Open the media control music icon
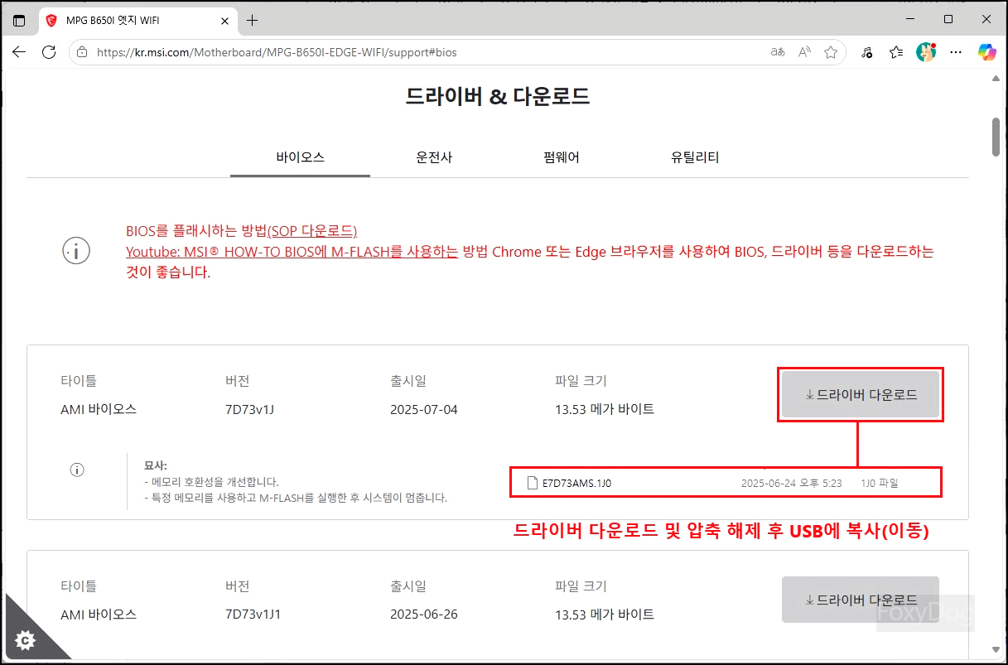This screenshot has width=1008, height=665. pos(866,52)
